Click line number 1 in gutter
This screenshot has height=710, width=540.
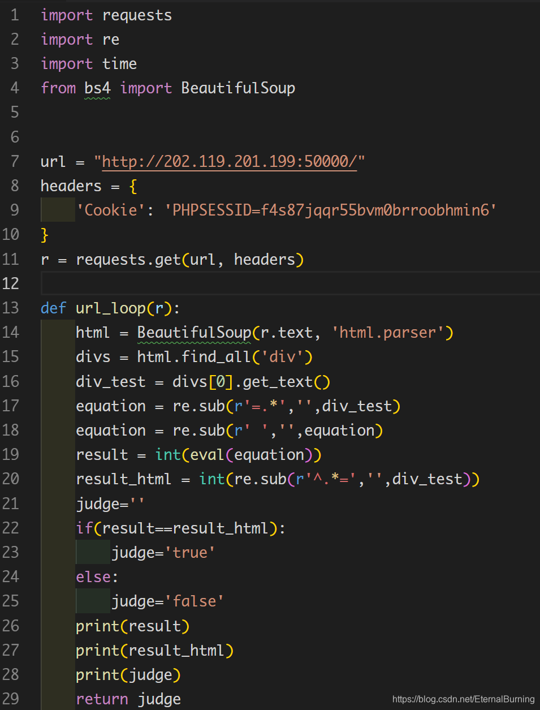[15, 15]
